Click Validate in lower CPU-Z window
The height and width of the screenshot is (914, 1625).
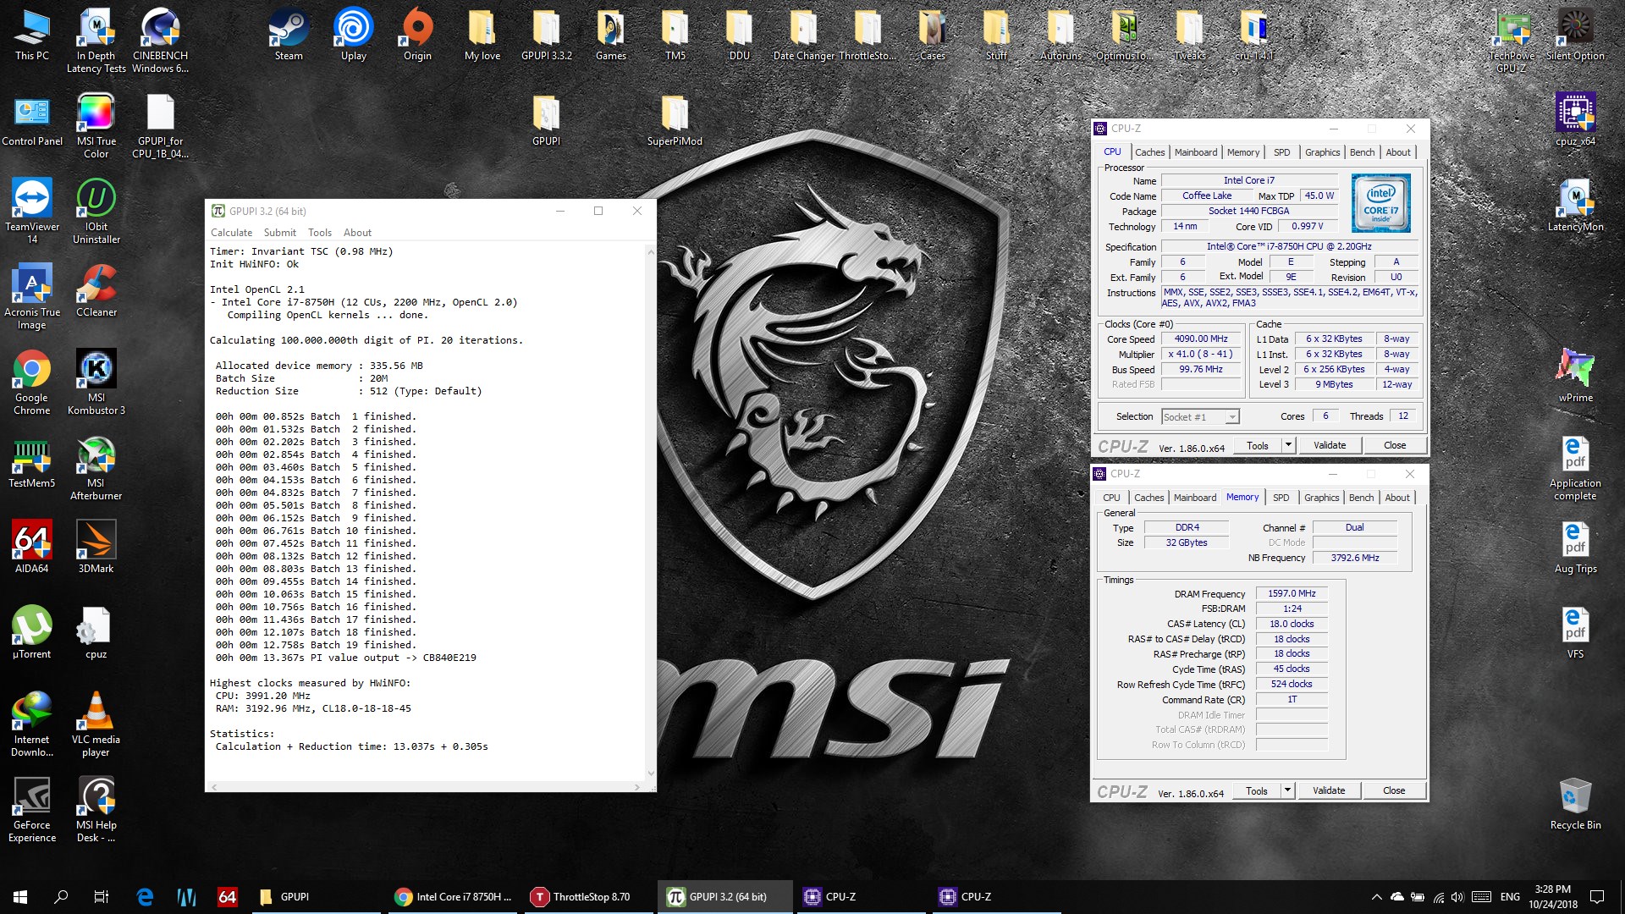point(1329,790)
